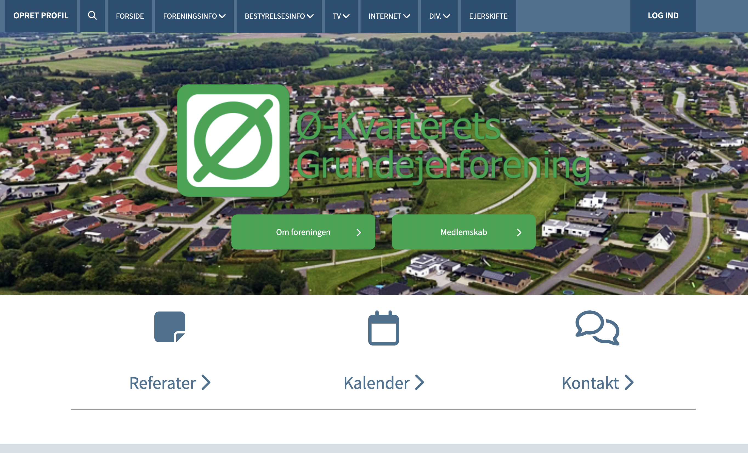Viewport: 748px width, 453px height.
Task: Click arrow icon on Om foreningen button
Action: point(359,232)
